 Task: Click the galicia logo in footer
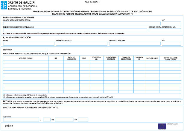[9, 126]
